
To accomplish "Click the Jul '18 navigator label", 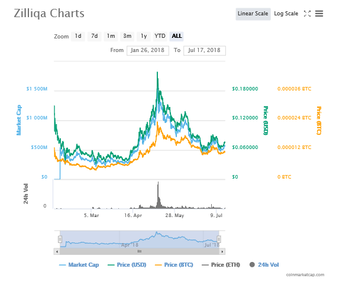I will 212,245.
